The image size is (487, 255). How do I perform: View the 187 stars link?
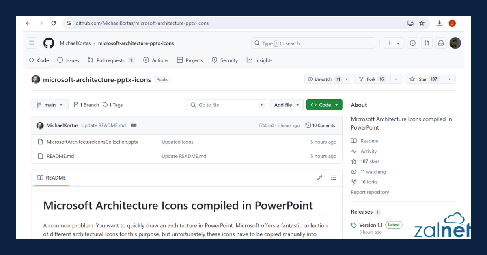pos(365,161)
